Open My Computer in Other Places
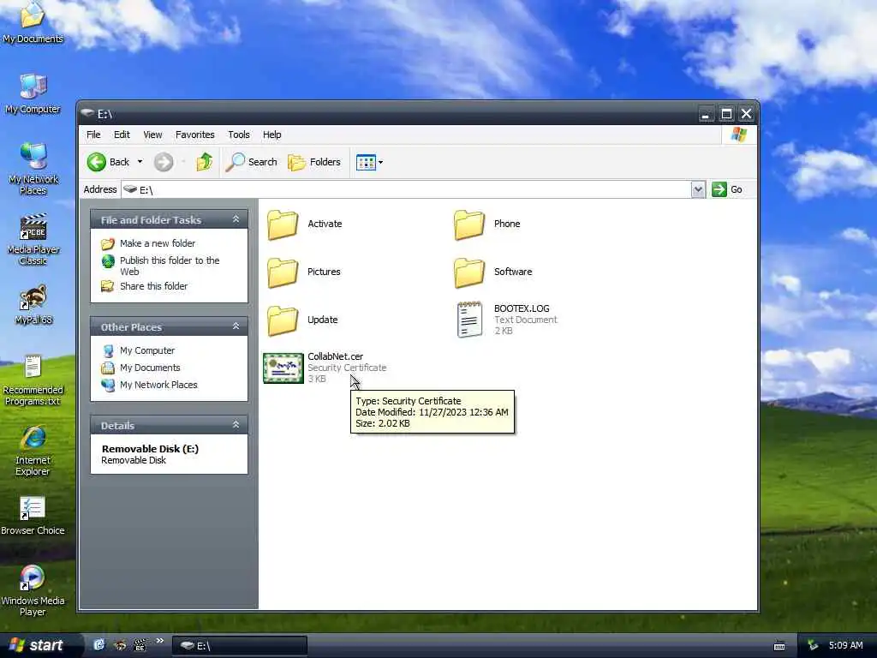Viewport: 877px width, 658px height. pos(147,350)
